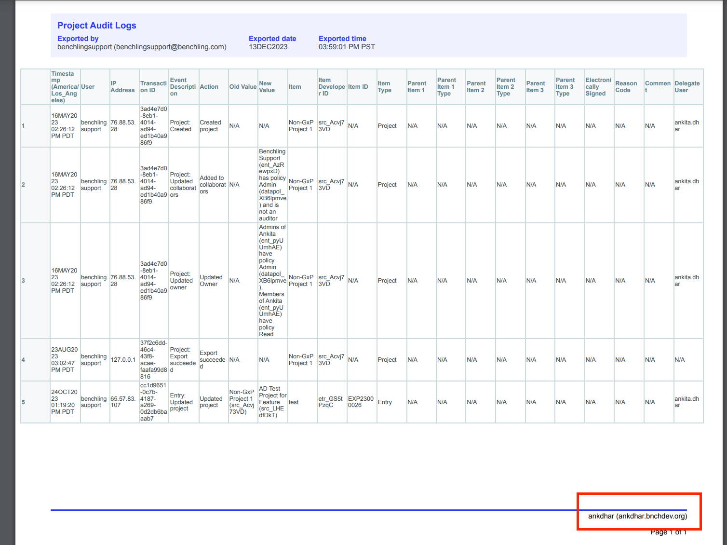727x545 pixels.
Task: Click the Parent Item 3 Type header
Action: coord(569,87)
